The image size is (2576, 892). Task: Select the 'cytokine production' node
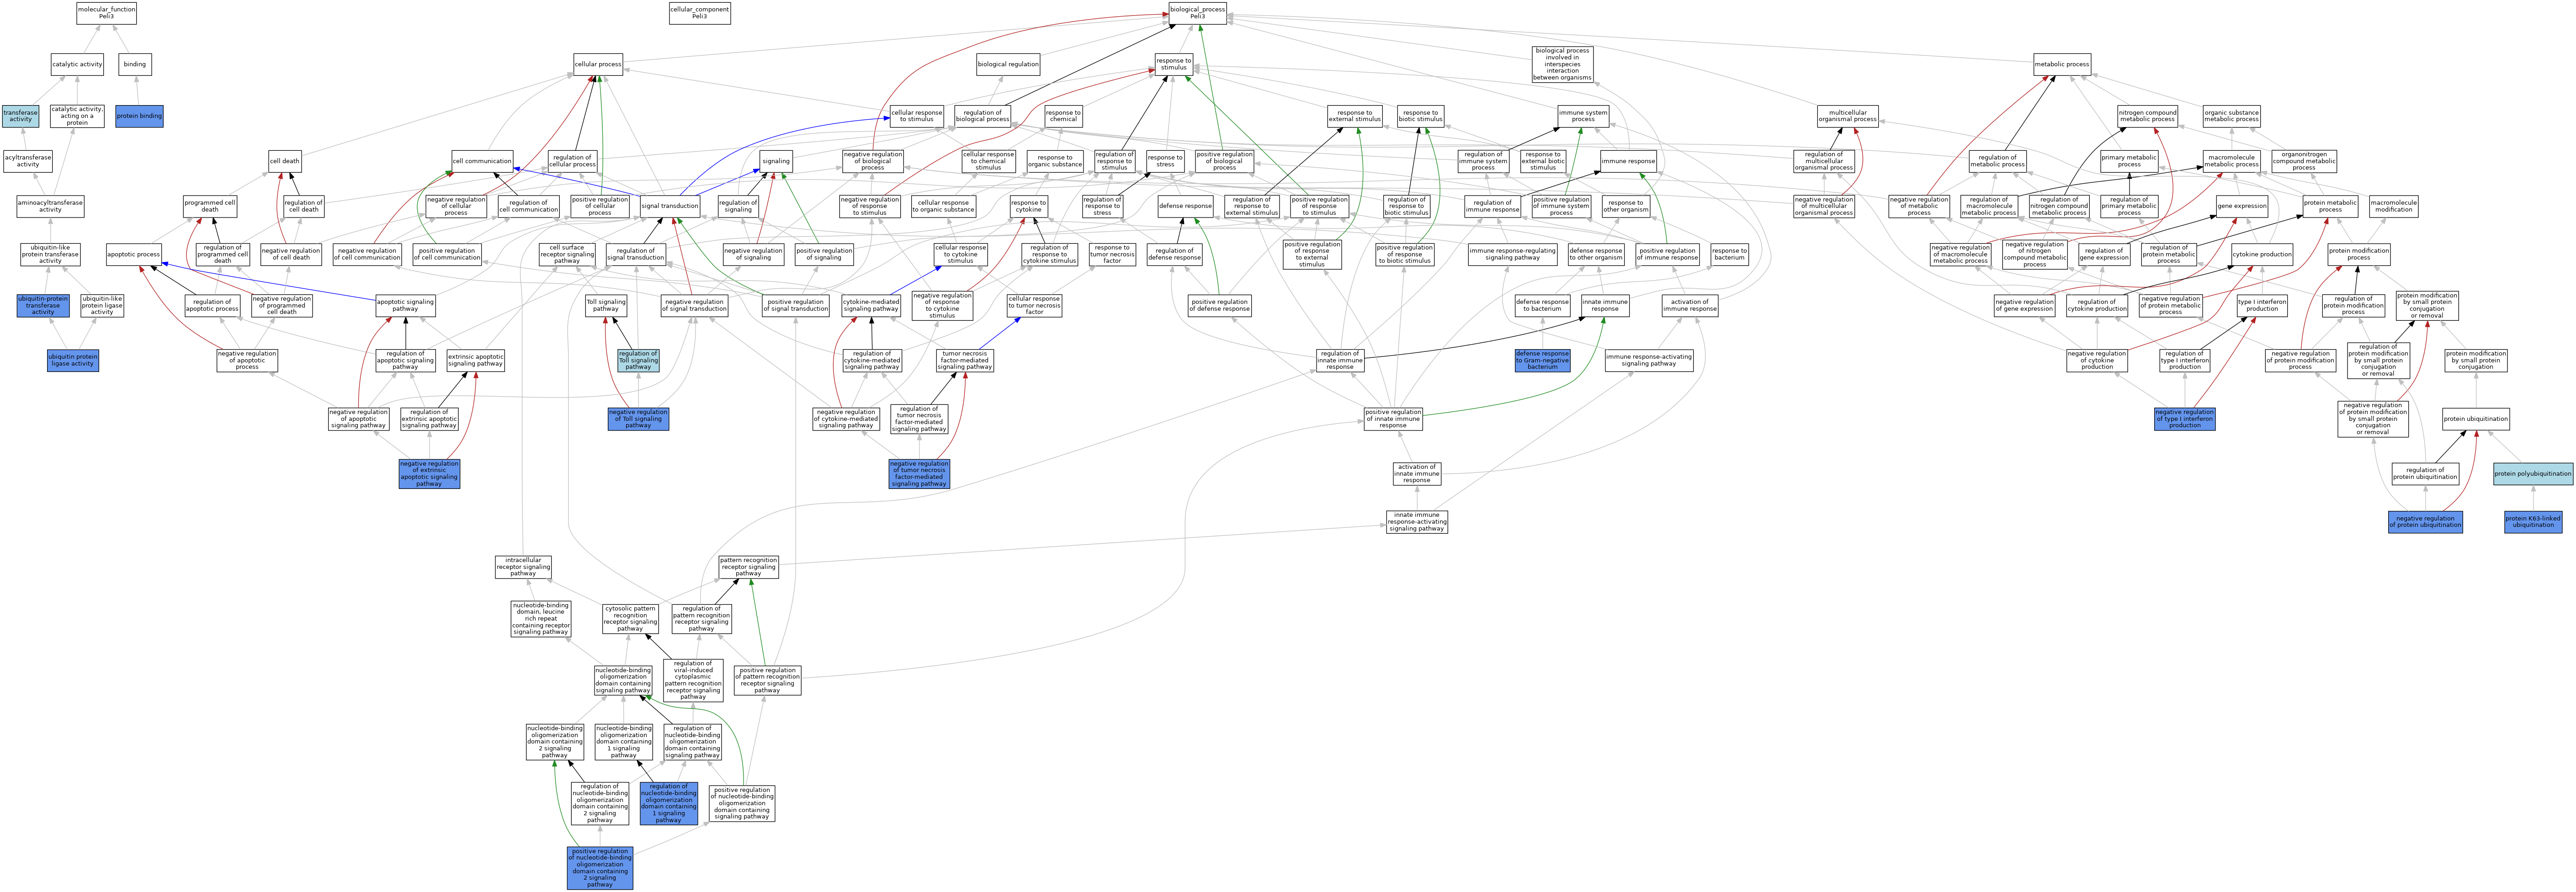click(x=2261, y=254)
